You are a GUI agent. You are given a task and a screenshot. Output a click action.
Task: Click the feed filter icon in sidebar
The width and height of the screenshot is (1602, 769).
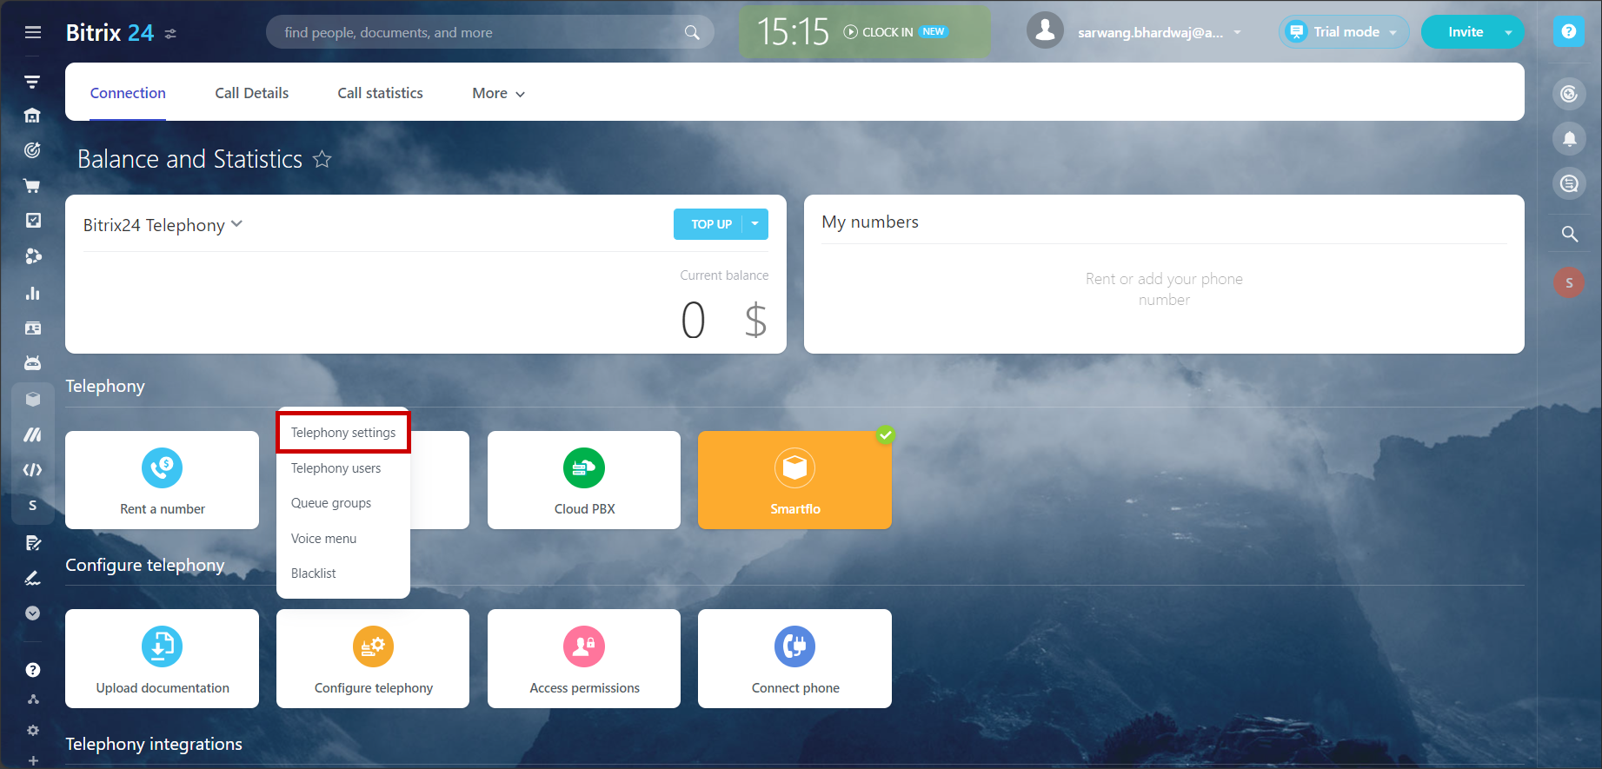click(x=32, y=82)
